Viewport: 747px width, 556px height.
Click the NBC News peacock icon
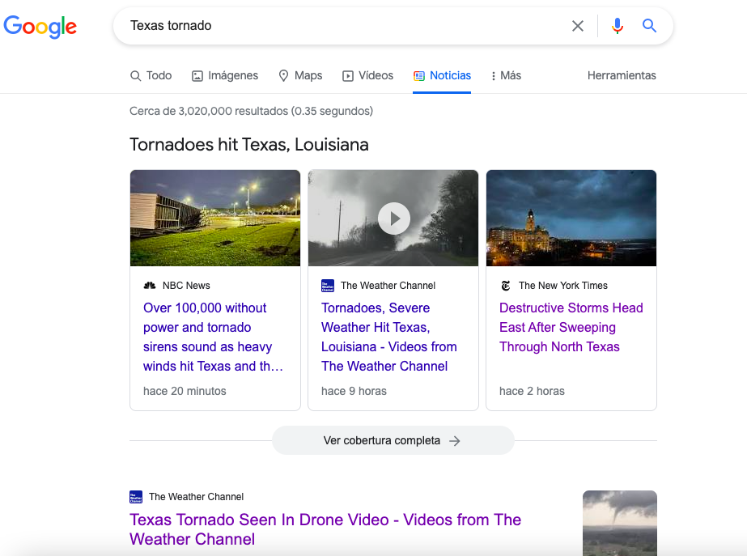point(150,286)
